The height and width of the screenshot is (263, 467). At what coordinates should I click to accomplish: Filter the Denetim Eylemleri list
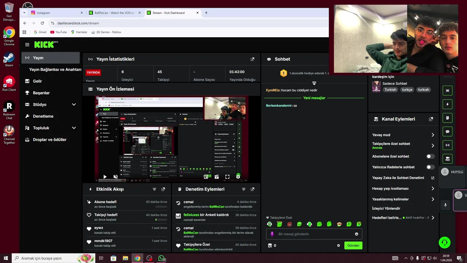click(244, 189)
